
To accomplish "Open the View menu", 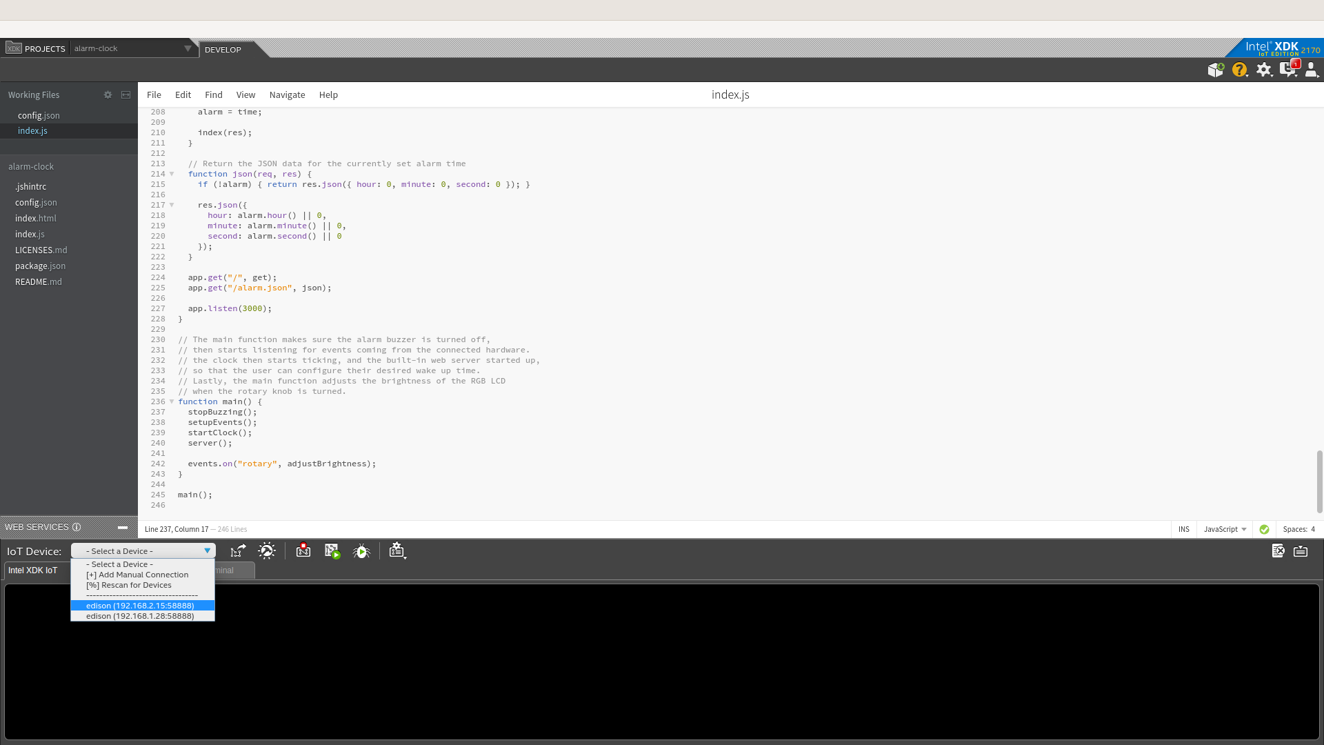I will click(x=245, y=95).
